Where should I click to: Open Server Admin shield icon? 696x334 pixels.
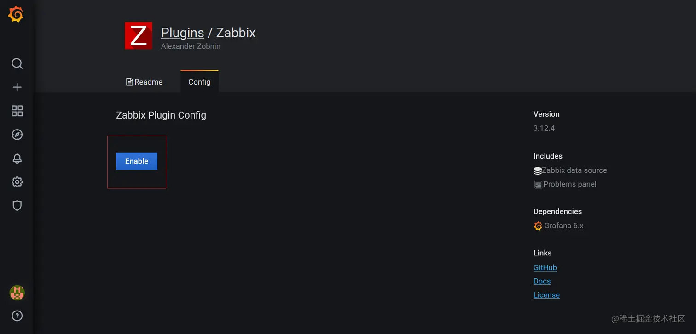(17, 205)
